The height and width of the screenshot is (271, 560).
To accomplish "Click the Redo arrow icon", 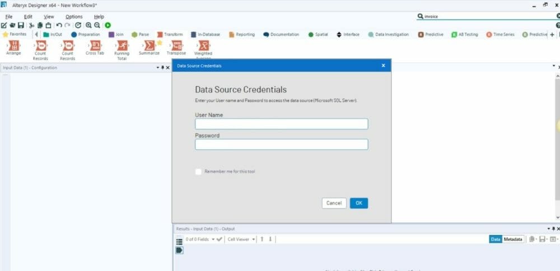I will pos(68,25).
